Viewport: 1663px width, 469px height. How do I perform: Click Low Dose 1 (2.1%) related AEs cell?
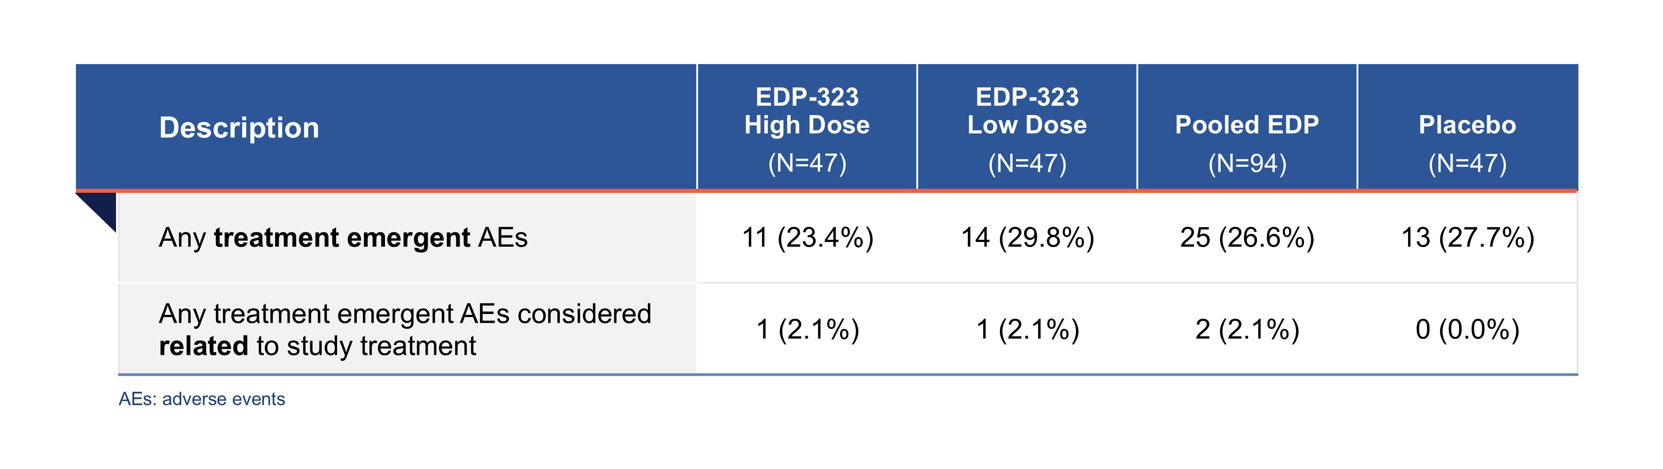click(1028, 330)
